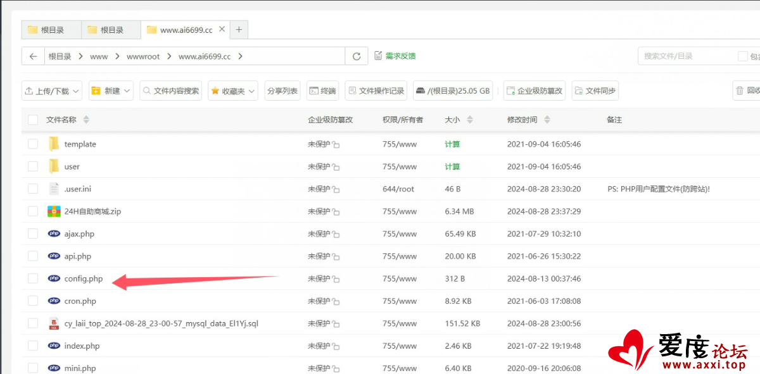Open 文件内容搜索 file content search
The image size is (760, 374).
171,90
